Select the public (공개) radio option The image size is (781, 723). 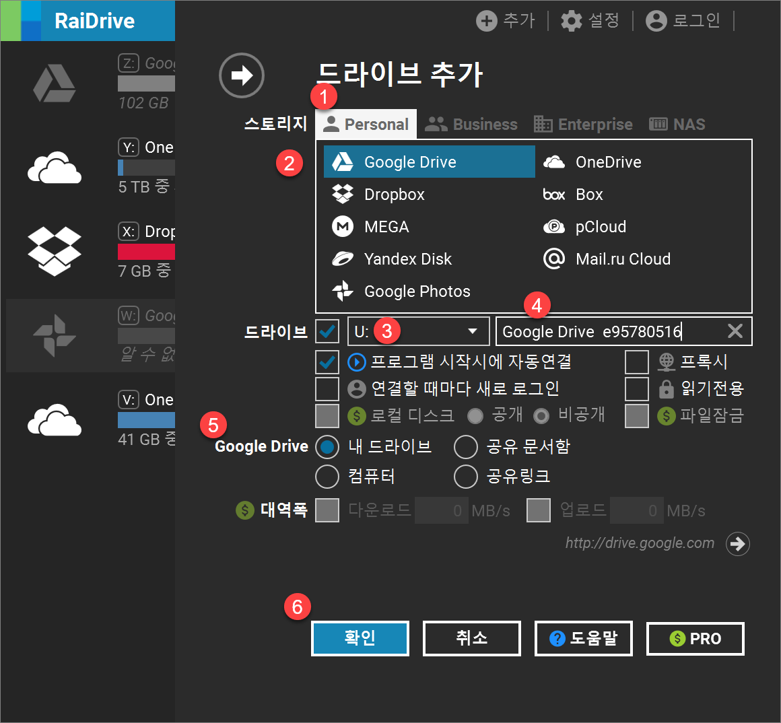click(475, 416)
